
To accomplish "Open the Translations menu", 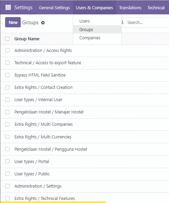I will (130, 8).
